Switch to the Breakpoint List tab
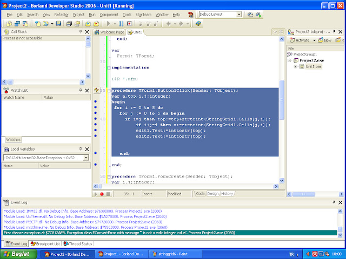The image size is (346, 259). [x=45, y=244]
